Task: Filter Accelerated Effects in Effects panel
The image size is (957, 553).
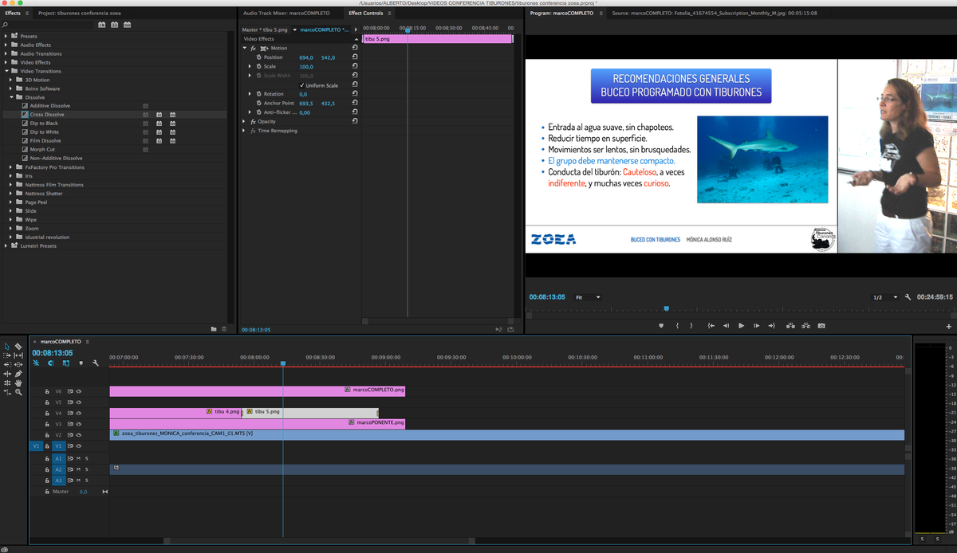Action: [102, 25]
